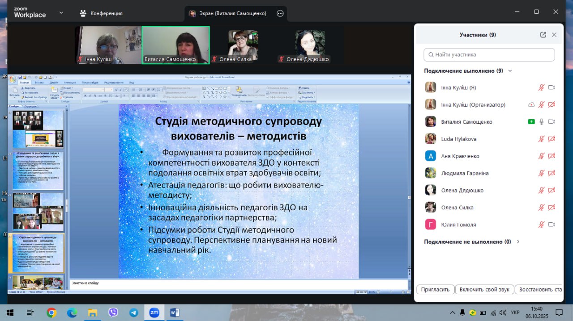Click the green screen-share icon beside Виталия Самощенко
This screenshot has width=573, height=321.
point(531,122)
